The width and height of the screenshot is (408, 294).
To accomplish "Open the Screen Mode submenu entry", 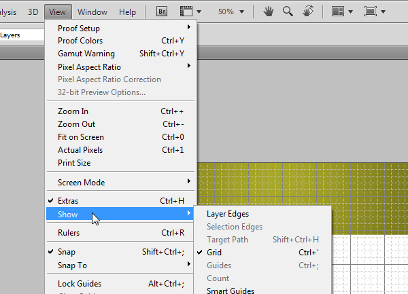I will (121, 183).
